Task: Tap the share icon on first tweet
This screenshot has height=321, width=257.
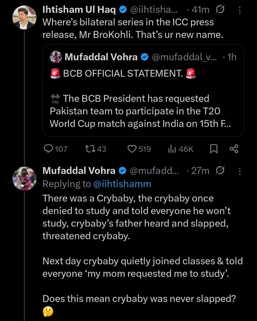Action: [x=234, y=149]
